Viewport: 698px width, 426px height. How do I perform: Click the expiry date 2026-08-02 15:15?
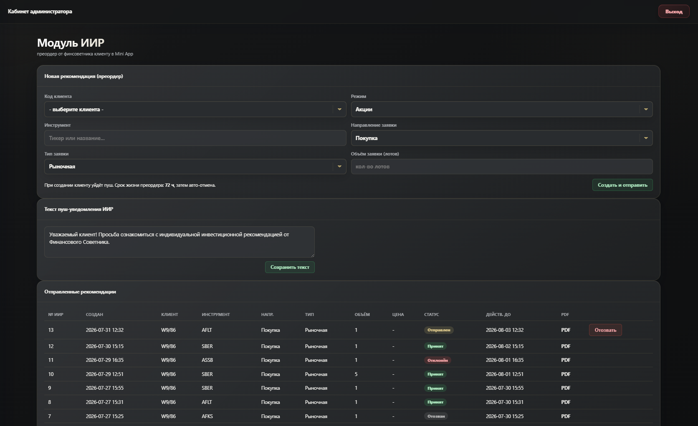[505, 346]
